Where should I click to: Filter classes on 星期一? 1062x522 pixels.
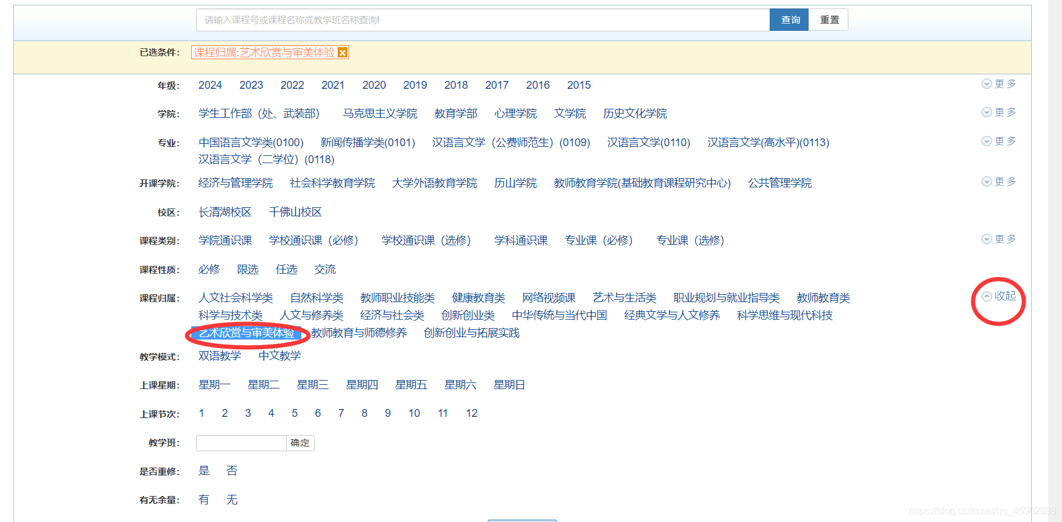[x=214, y=385]
